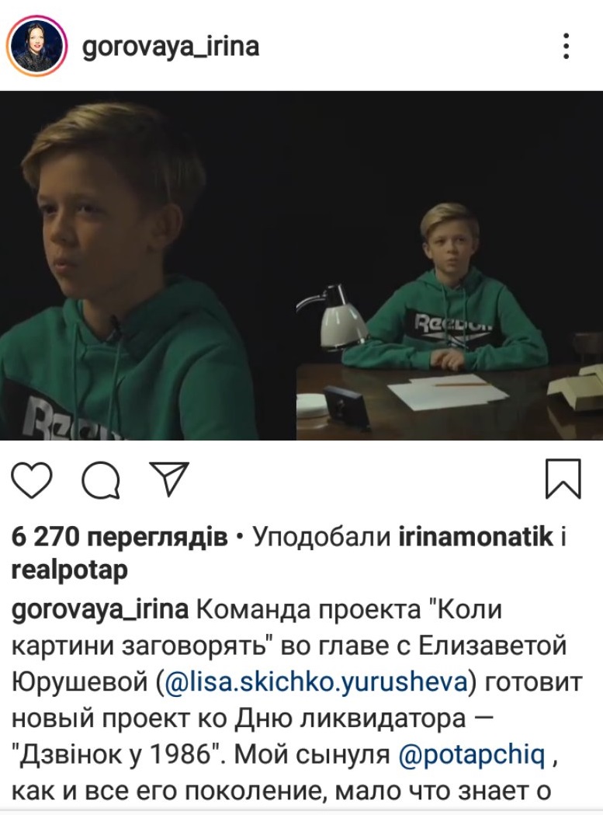This screenshot has height=815, width=603.
Task: Open comments via the speech bubble icon
Action: click(102, 479)
